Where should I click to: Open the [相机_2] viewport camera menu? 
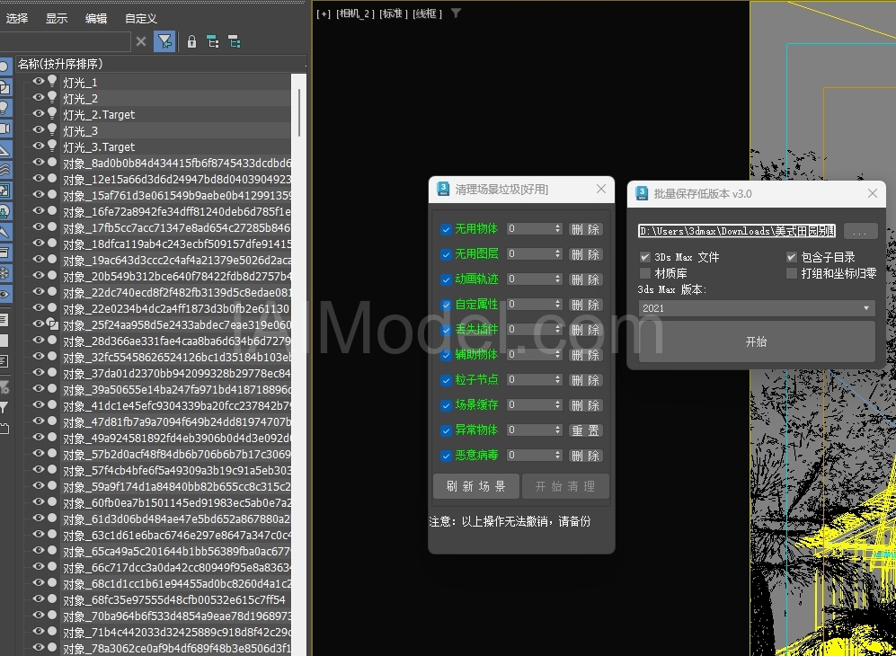[356, 13]
